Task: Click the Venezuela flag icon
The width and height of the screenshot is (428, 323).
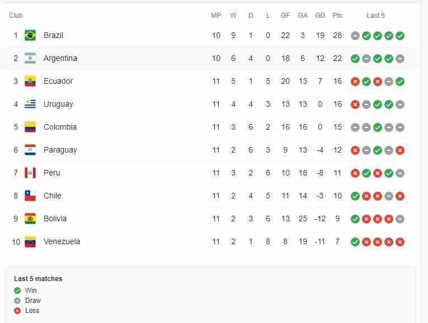Action: pos(30,241)
